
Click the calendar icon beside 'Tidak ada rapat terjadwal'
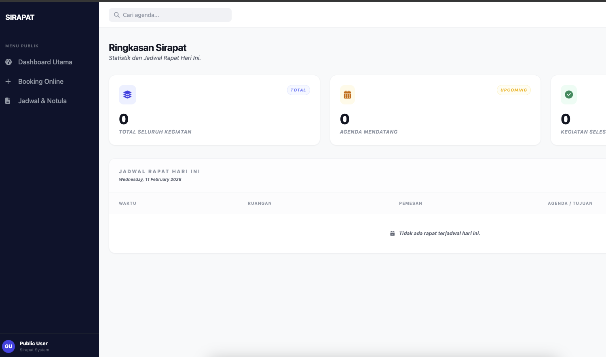click(x=392, y=233)
